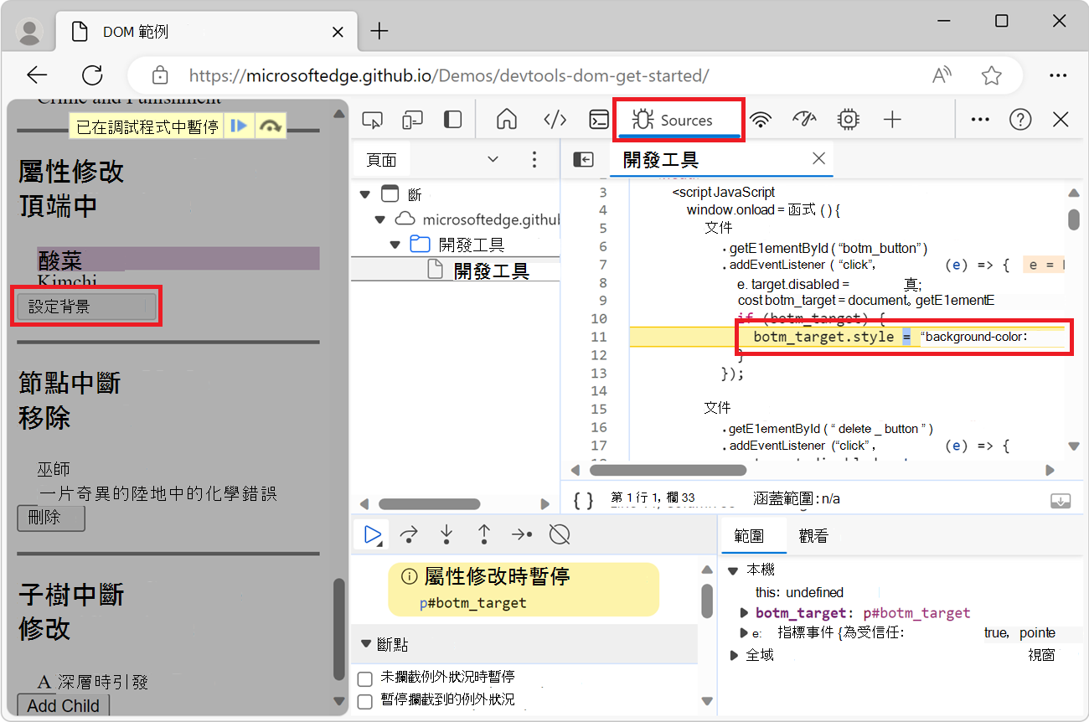Screen dimensions: 1089x722
Task: Toggle device emulation mode
Action: point(412,120)
